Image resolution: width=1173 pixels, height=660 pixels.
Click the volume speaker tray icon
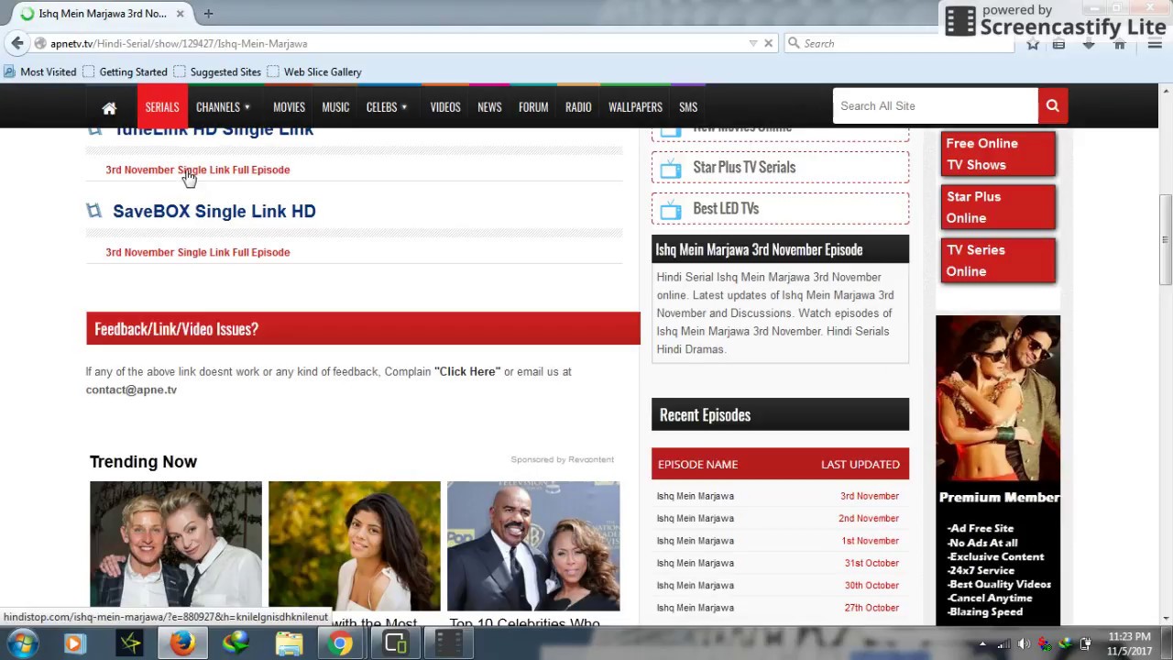click(x=1024, y=644)
